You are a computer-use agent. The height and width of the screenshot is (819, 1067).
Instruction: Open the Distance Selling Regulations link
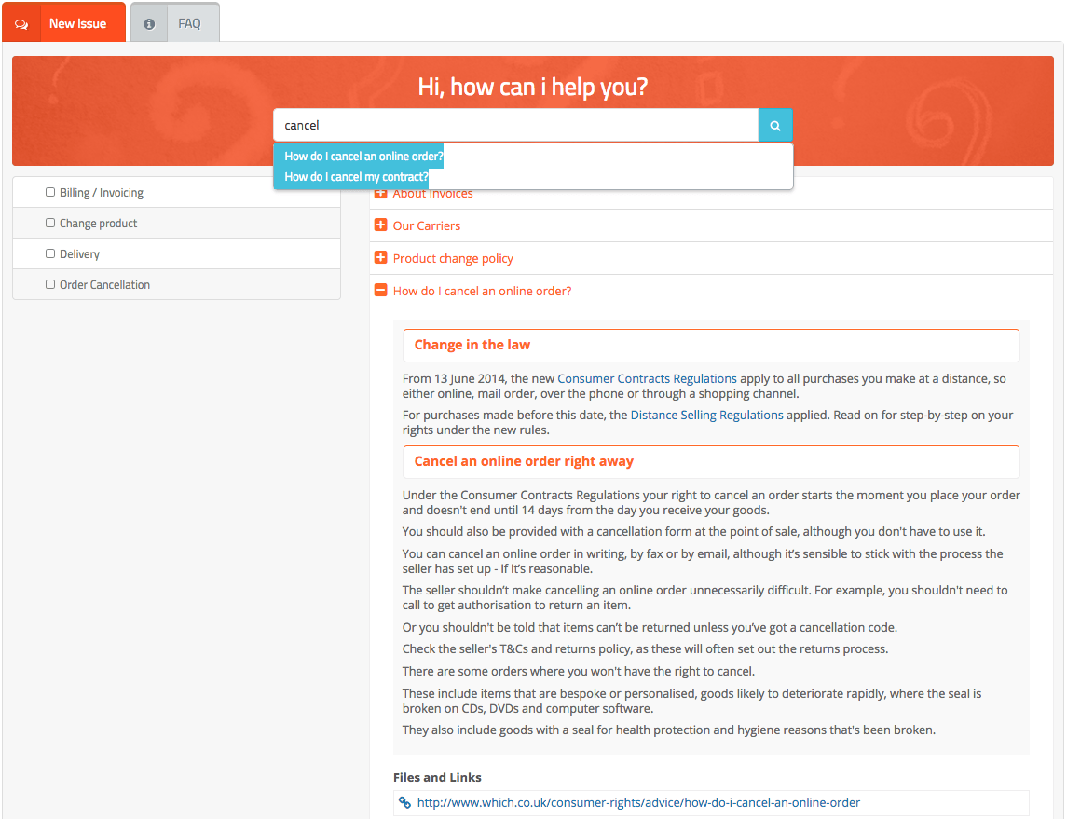pos(707,415)
